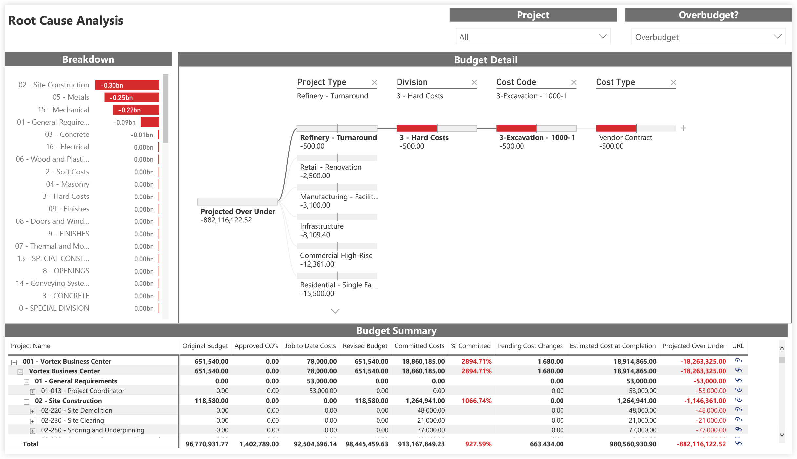Collapse the Vortex Business Center sub-row
797x459 pixels.
[x=20, y=372]
